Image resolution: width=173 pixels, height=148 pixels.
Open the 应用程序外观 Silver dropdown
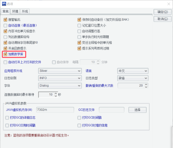(x=60, y=71)
